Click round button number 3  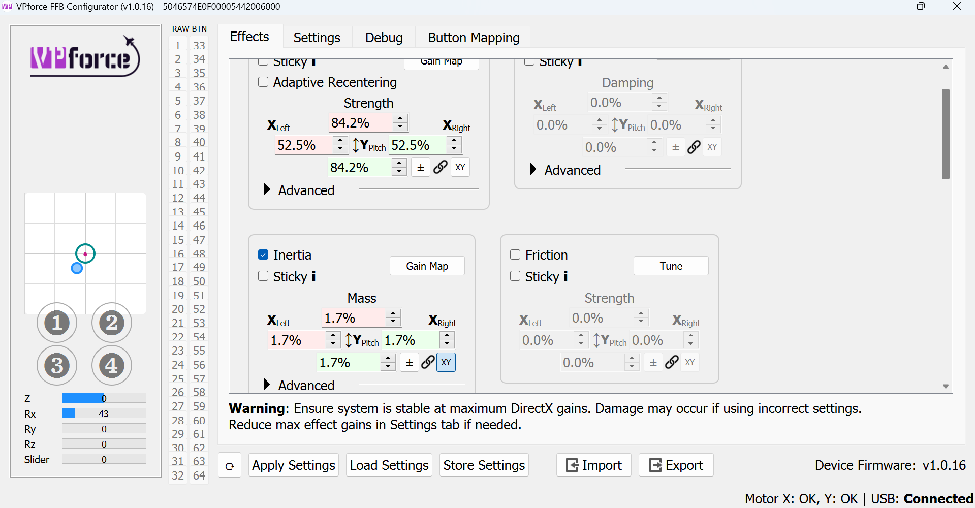point(57,365)
